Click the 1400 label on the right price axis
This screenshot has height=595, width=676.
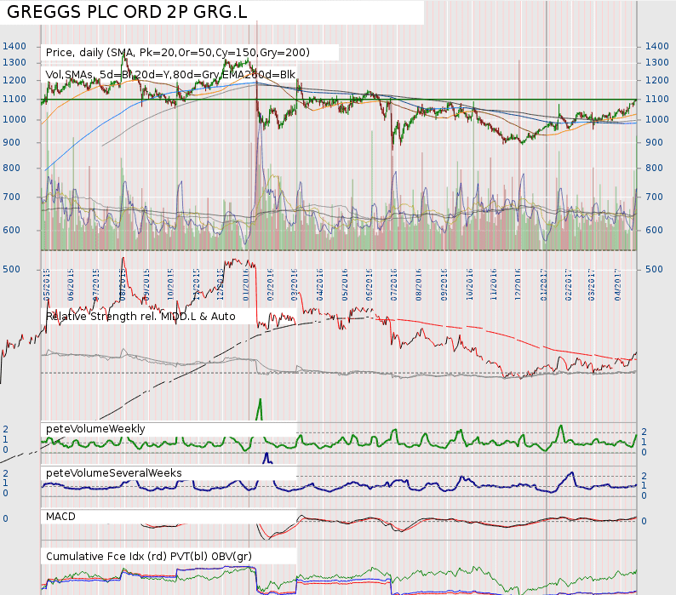[656, 46]
